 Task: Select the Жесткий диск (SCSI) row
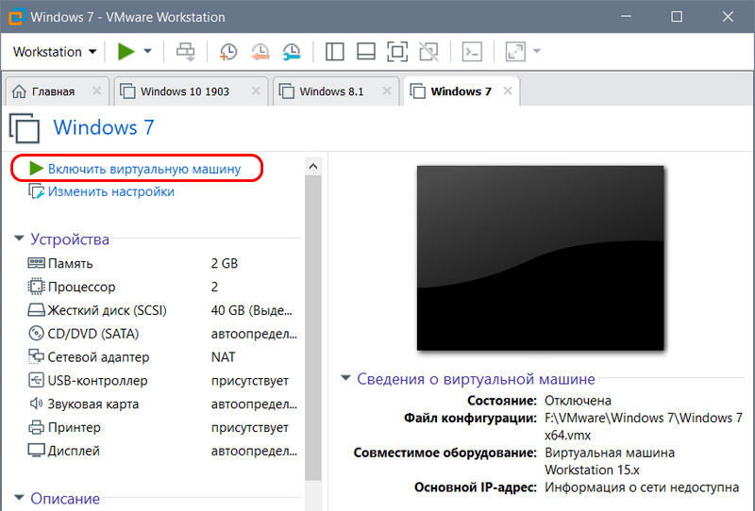pyautogui.click(x=162, y=310)
